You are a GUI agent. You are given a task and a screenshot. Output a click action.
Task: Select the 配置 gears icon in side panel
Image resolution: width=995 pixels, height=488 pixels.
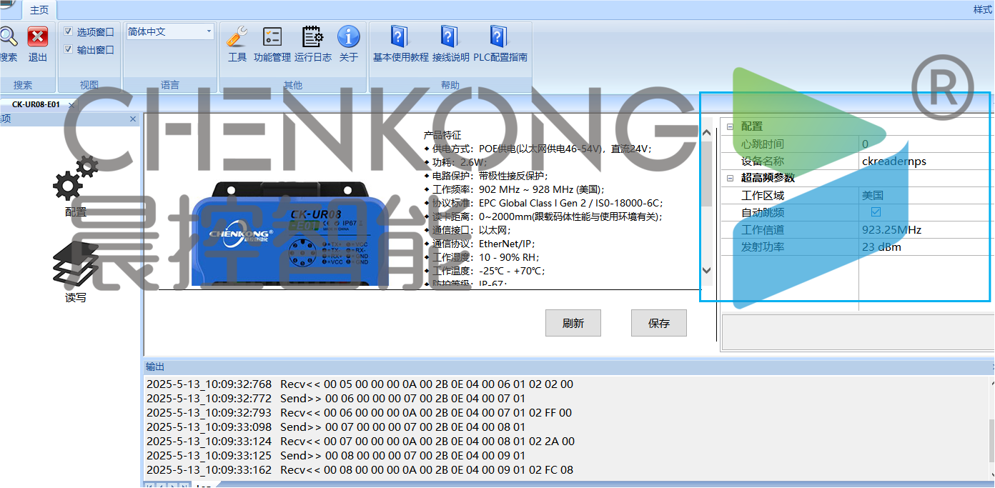[75, 177]
